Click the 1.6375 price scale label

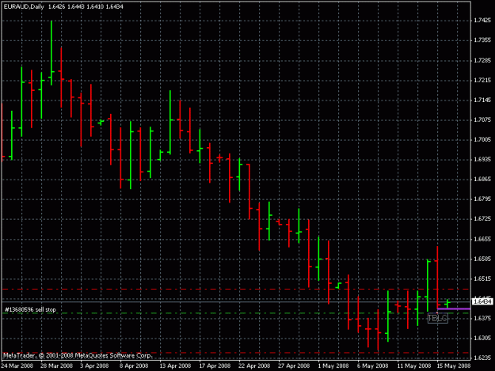[x=482, y=318]
